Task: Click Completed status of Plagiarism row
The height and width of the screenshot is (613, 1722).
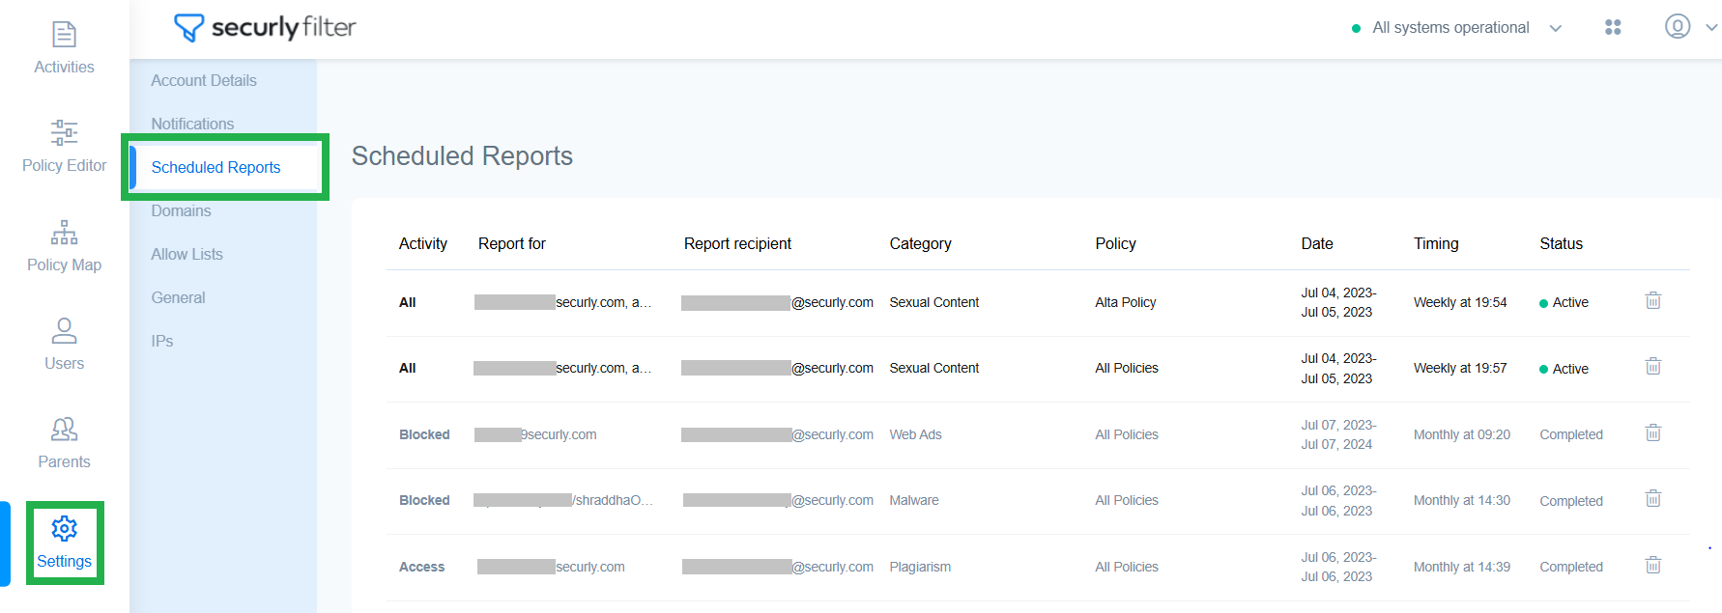Action: tap(1571, 567)
